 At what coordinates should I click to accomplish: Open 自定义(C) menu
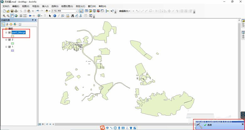[x=80, y=6]
